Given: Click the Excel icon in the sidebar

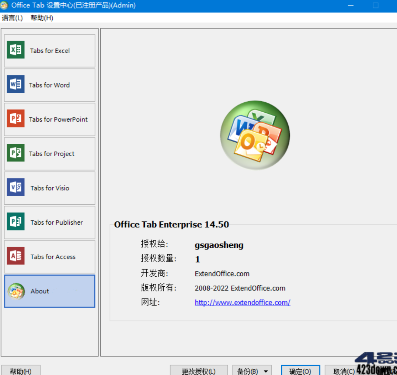Looking at the screenshot, I should (16, 50).
